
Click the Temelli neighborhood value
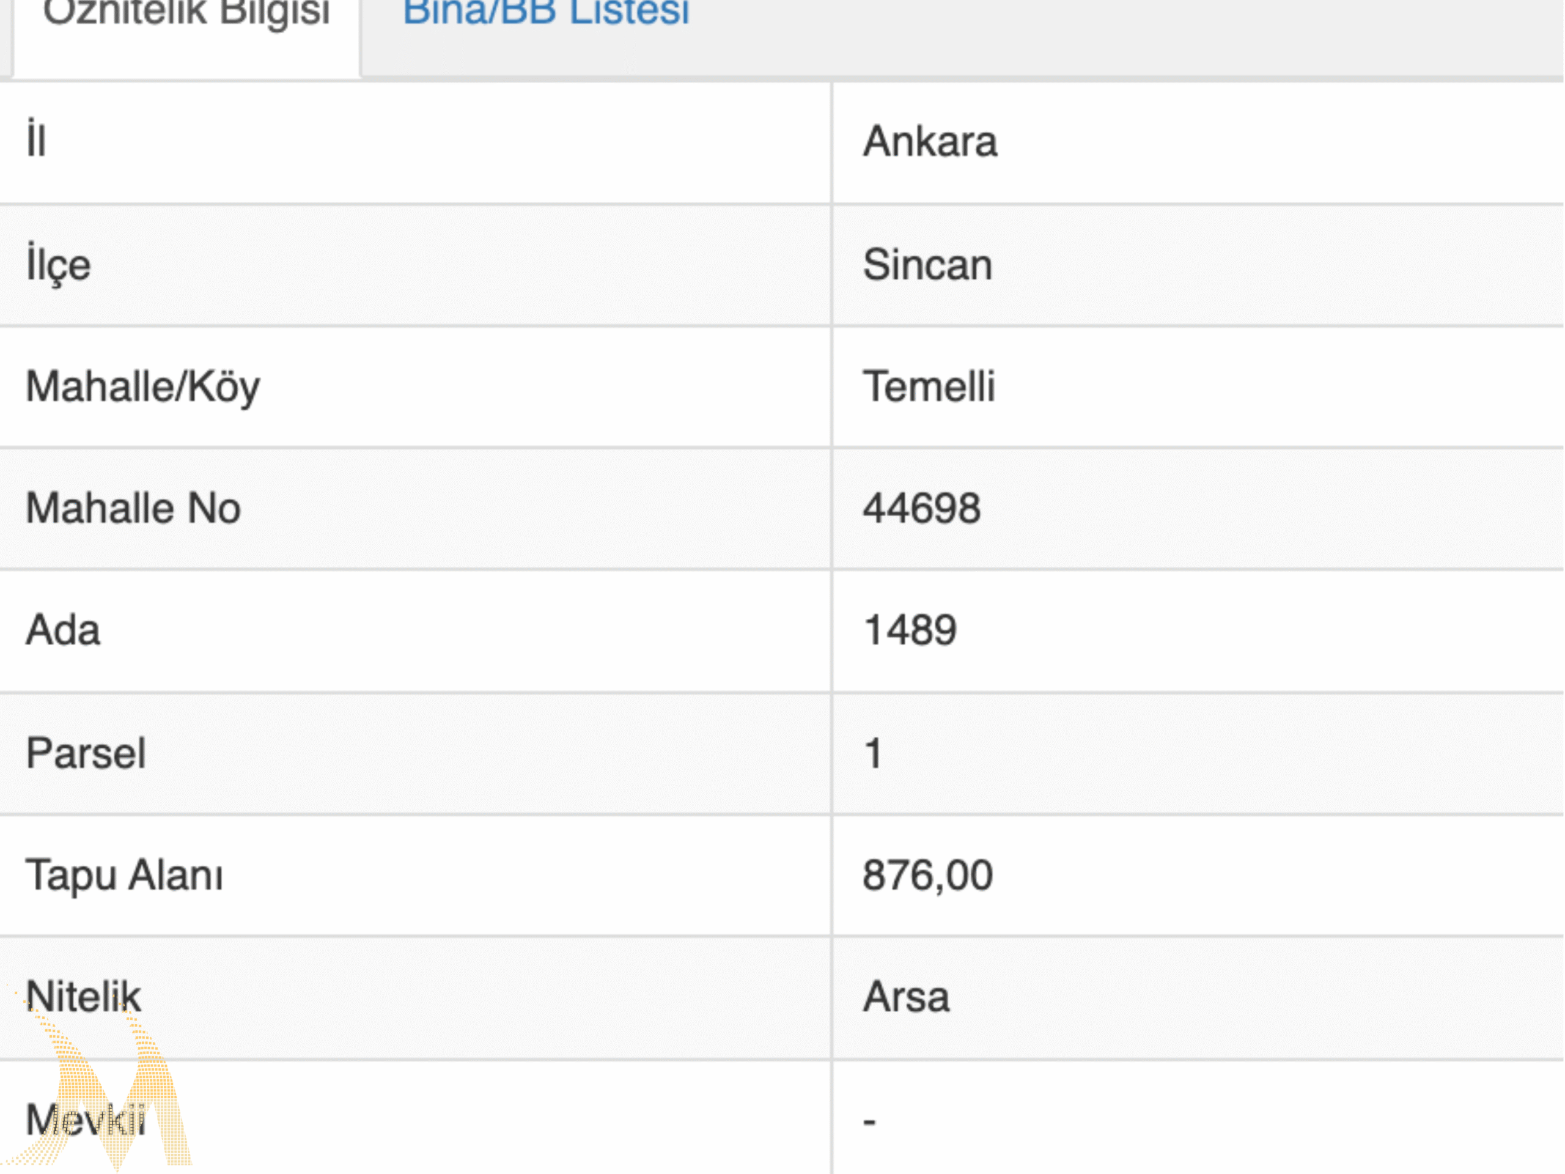point(928,387)
